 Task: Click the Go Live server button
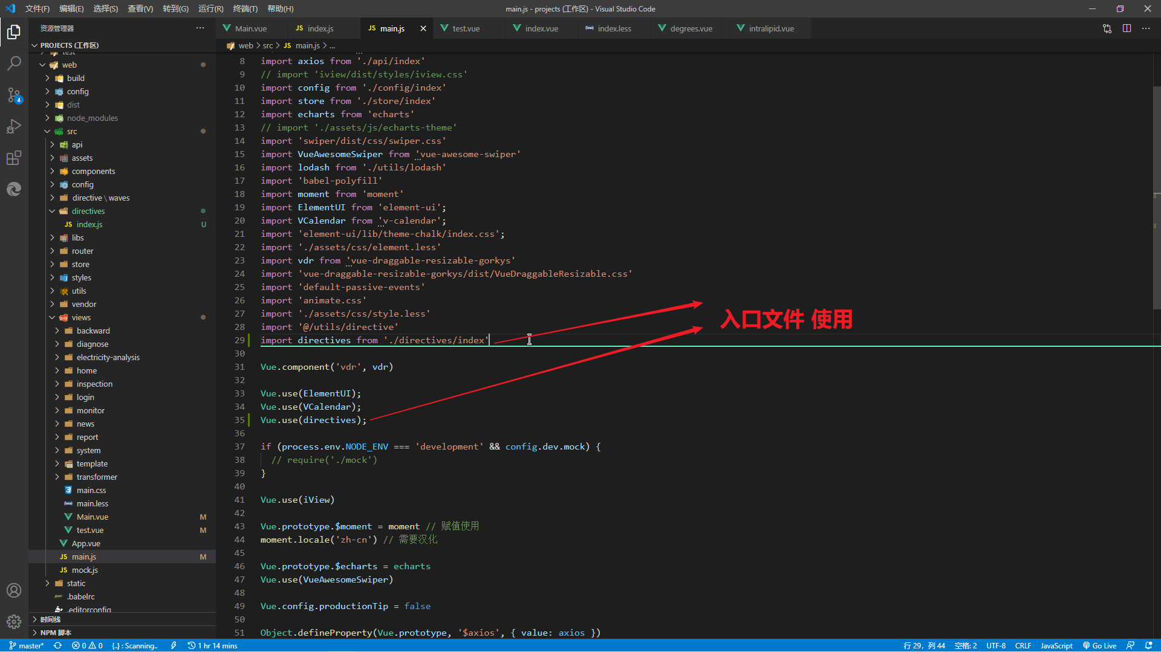(x=1100, y=645)
